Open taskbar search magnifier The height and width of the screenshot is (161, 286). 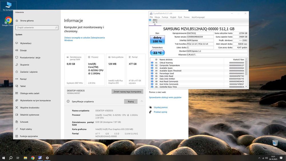[x=11, y=158]
